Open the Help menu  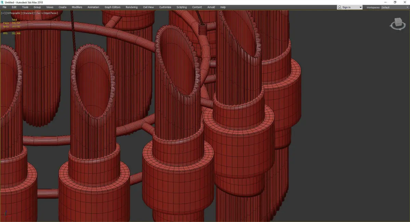(x=223, y=7)
